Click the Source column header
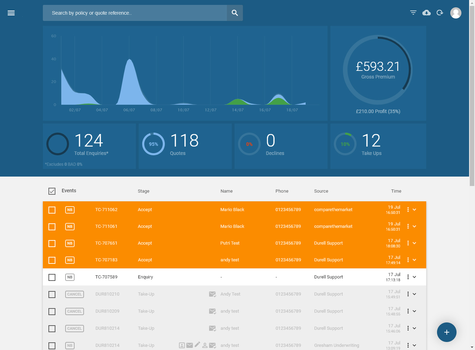 pyautogui.click(x=321, y=191)
